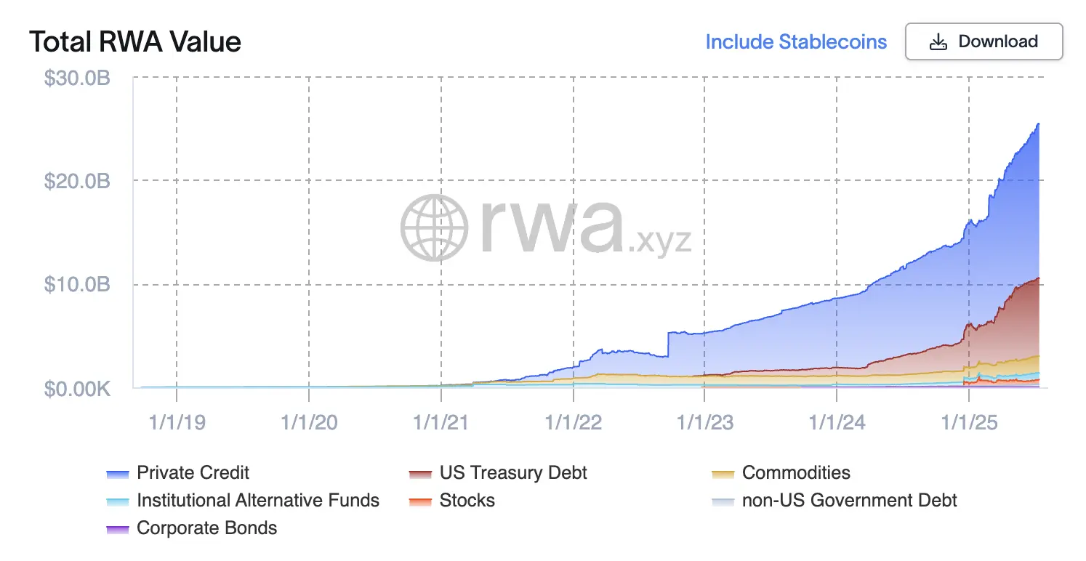Viewport: 1086px width, 561px height.
Task: Click the purple Corporate Bonds swatch
Action: point(117,530)
